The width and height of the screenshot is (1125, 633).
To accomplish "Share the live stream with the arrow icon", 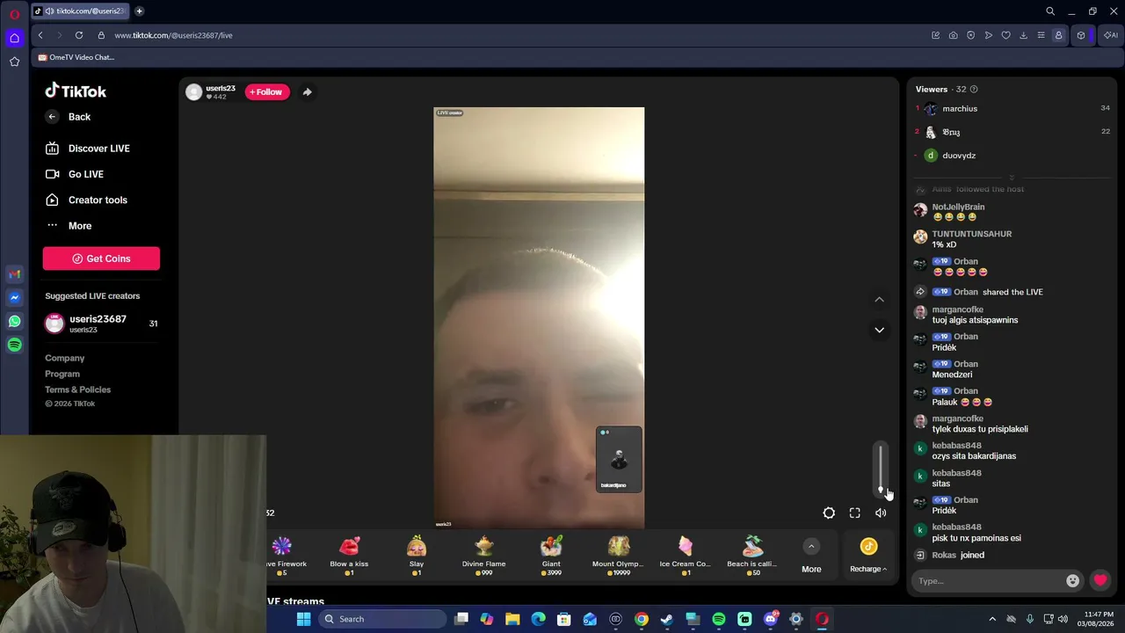I will coord(307,91).
